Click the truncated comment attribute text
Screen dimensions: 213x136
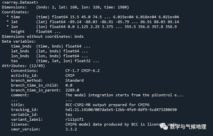124,95
